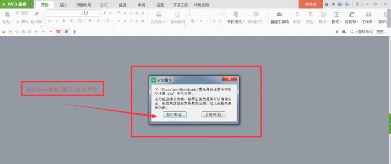Click Disable Macros (禁用宏) button

(x=175, y=115)
